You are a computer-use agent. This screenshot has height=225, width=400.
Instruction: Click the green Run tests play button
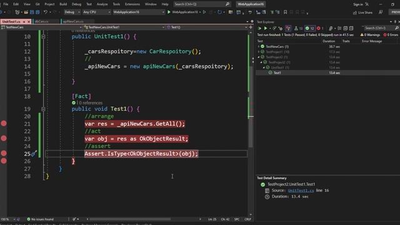click(x=266, y=28)
